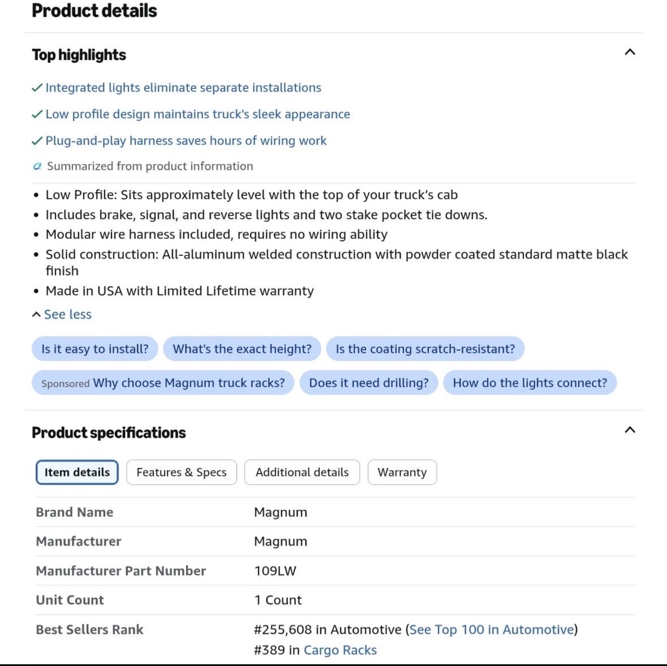
Task: Click See less to shrink the list
Action: (62, 314)
